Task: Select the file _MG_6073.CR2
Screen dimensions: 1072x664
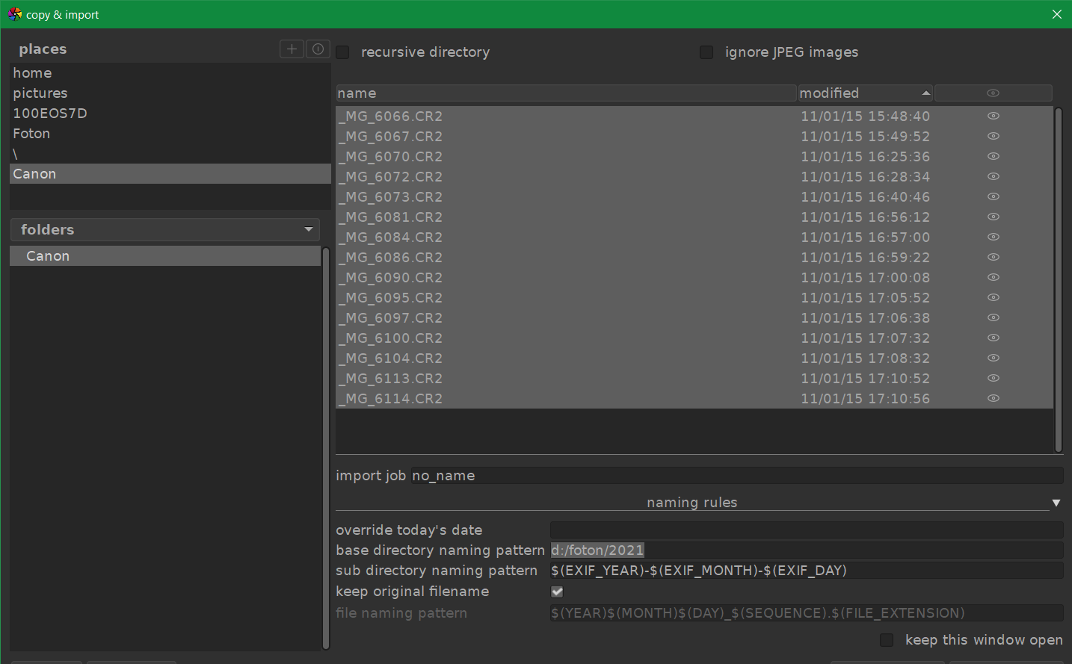Action: pyautogui.click(x=389, y=196)
